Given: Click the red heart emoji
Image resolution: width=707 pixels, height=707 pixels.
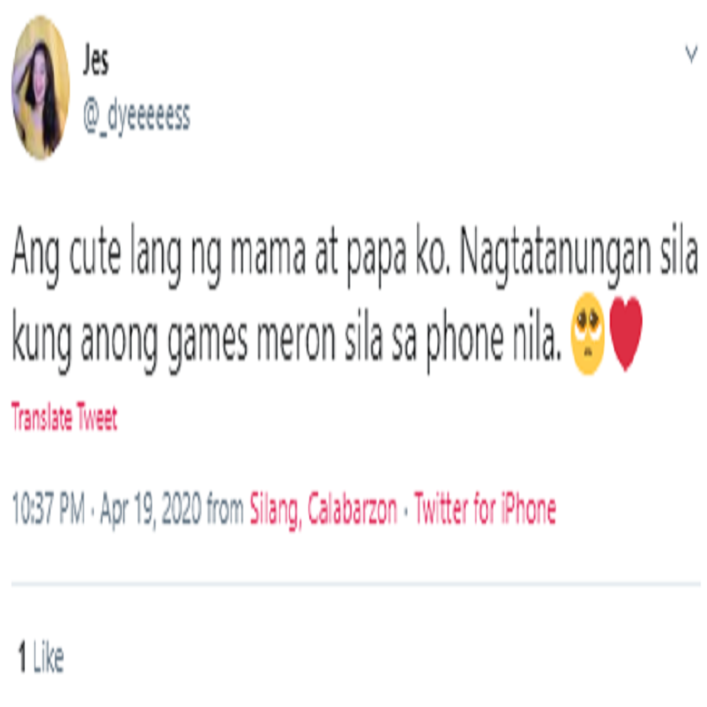Looking at the screenshot, I should [x=626, y=333].
